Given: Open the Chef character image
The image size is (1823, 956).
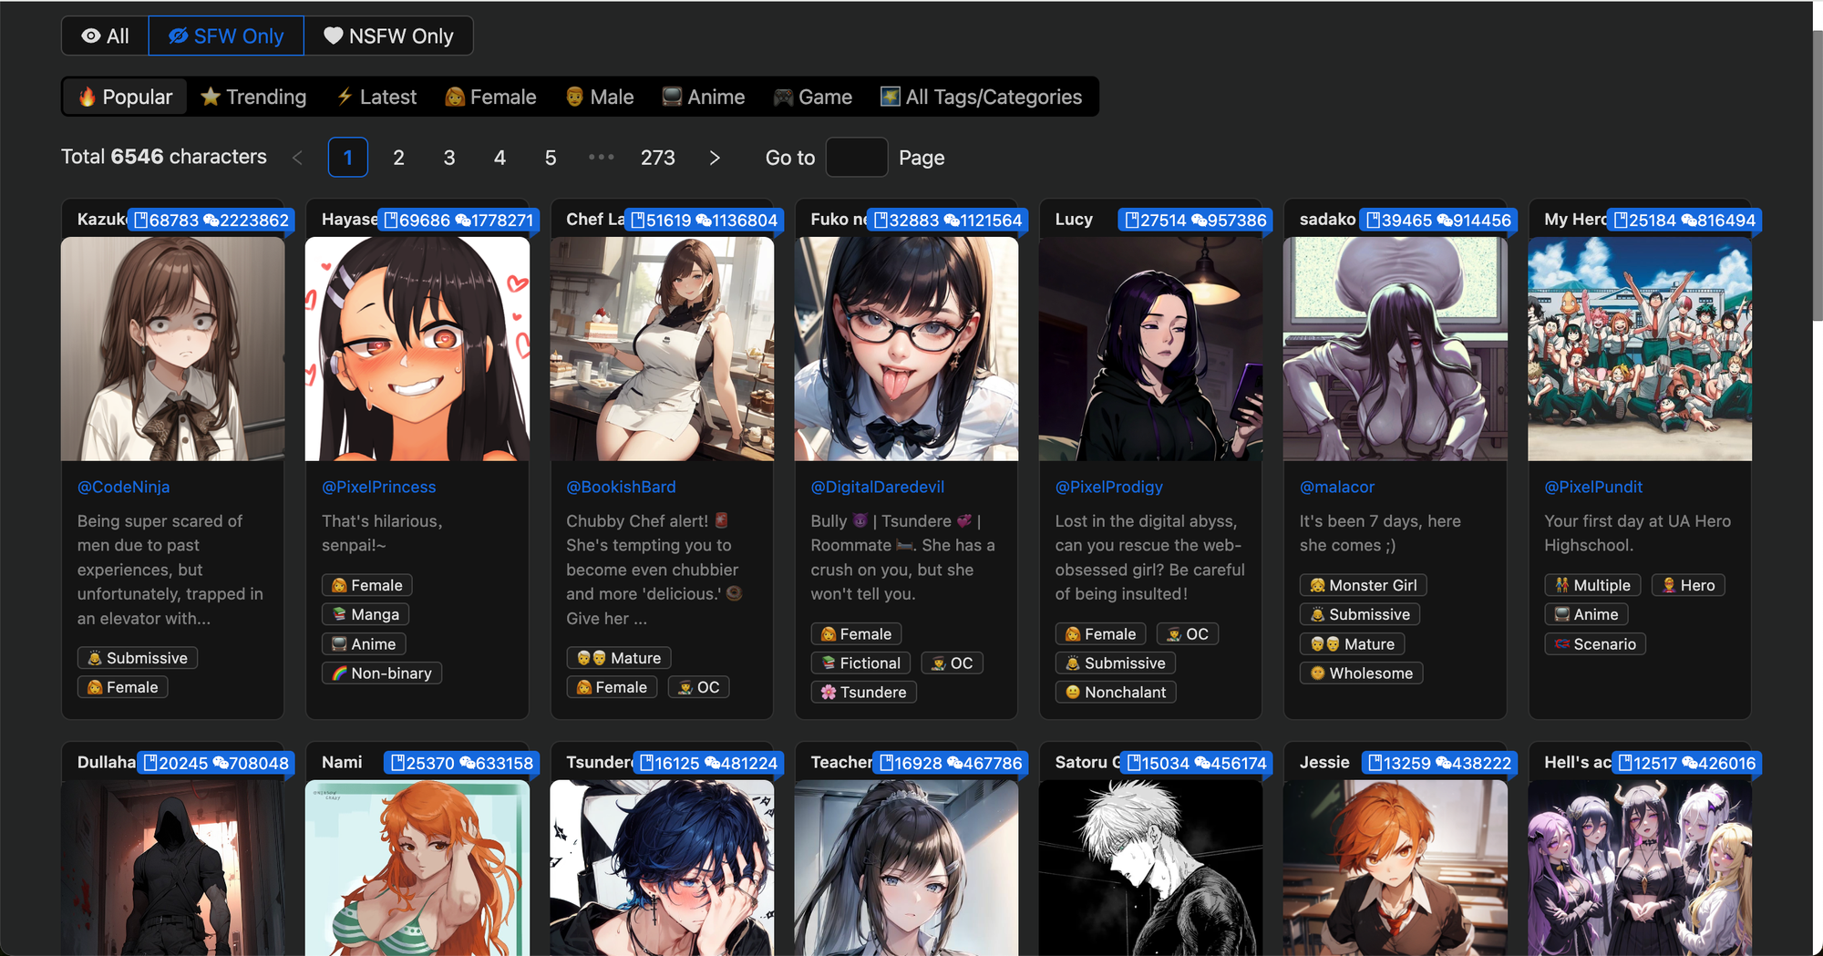Looking at the screenshot, I should (x=662, y=349).
